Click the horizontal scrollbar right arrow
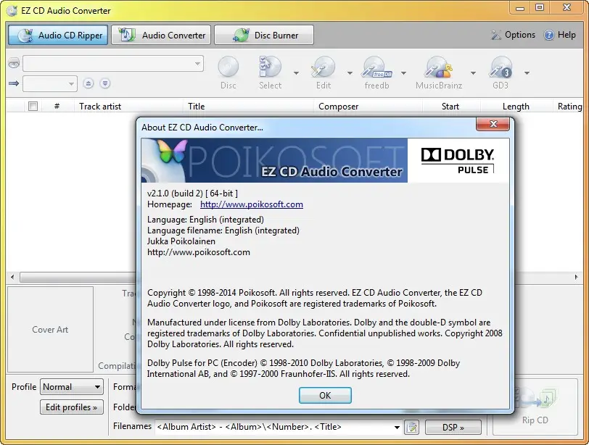Image resolution: width=589 pixels, height=445 pixels. [576, 278]
